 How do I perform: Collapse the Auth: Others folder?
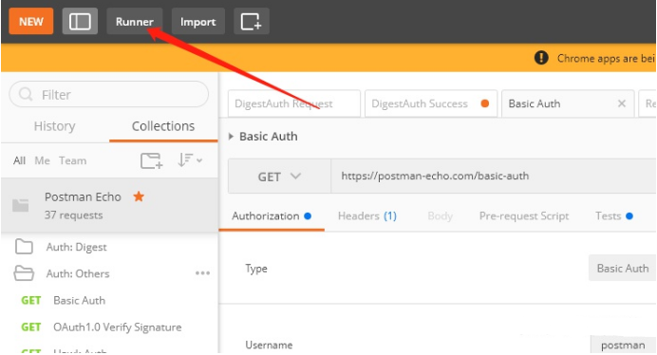78,273
